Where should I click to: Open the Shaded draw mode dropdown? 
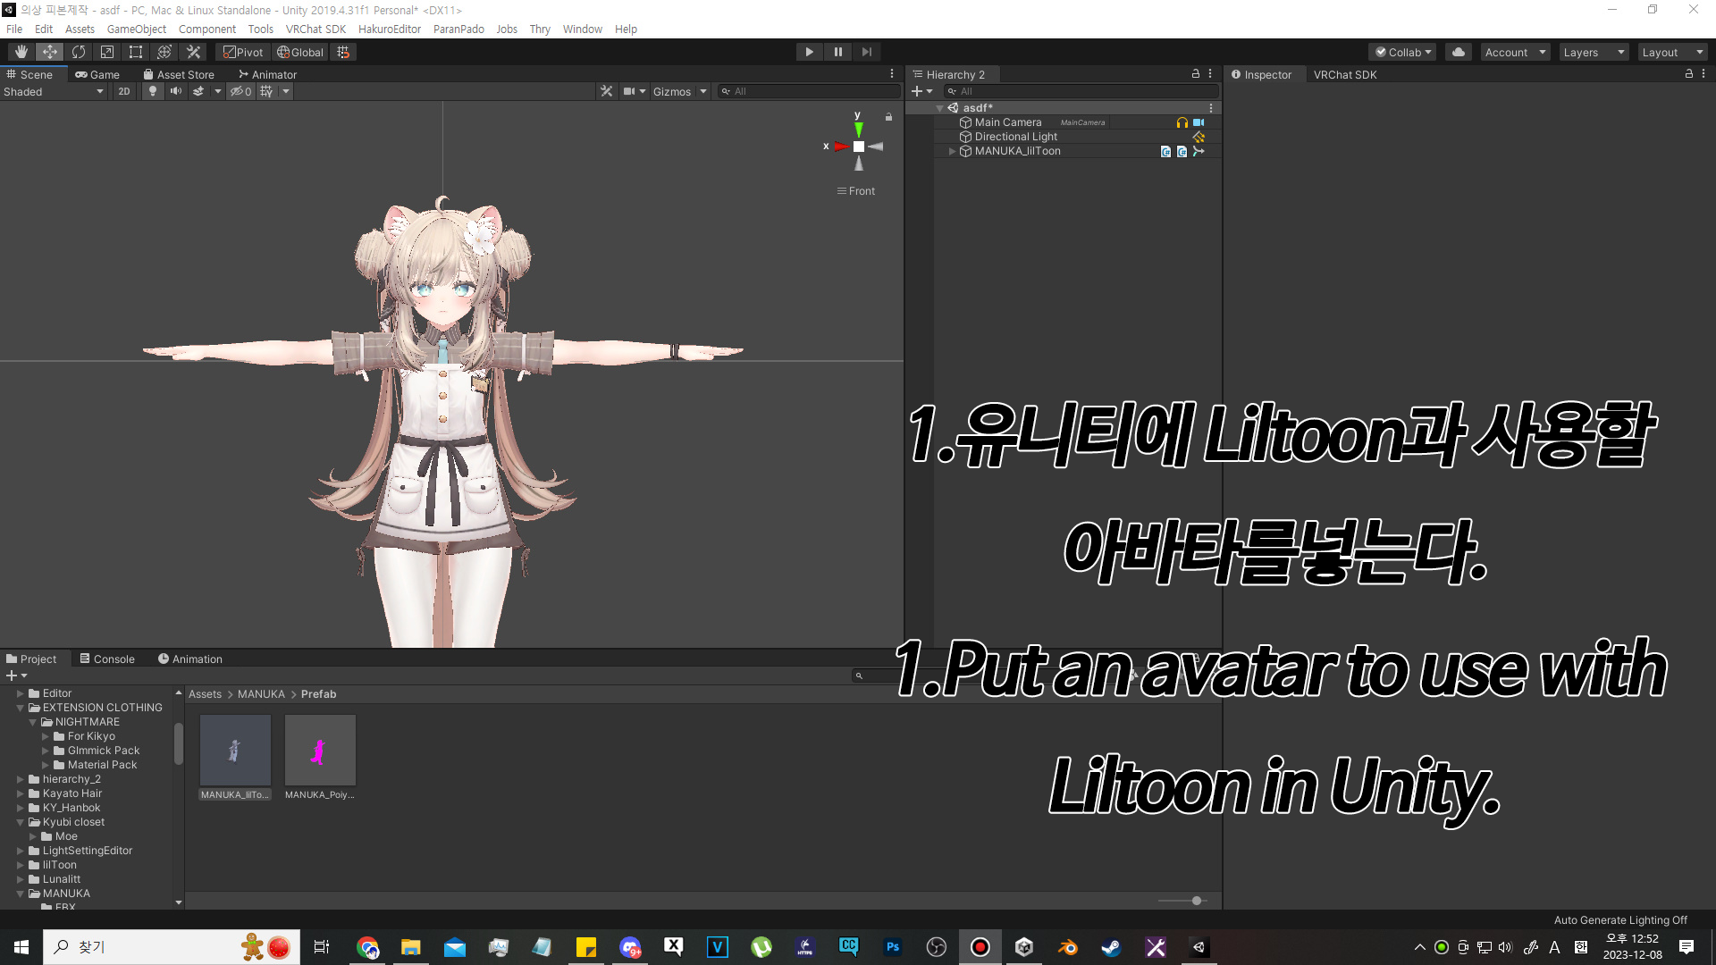point(54,90)
